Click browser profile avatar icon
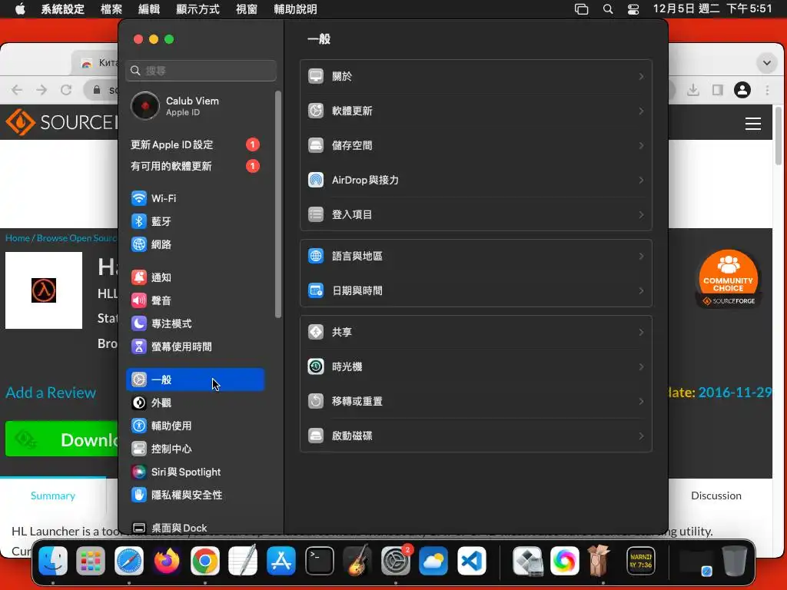The width and height of the screenshot is (787, 590). (x=742, y=90)
